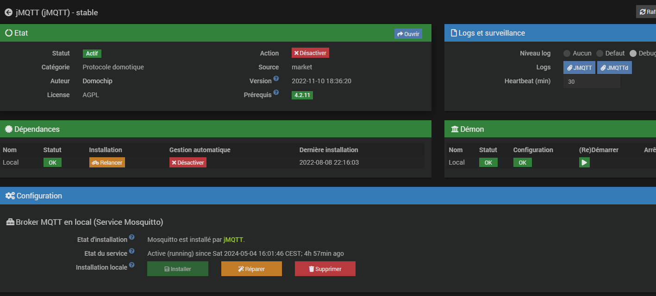Click the Broker MQTT section icon

point(10,222)
